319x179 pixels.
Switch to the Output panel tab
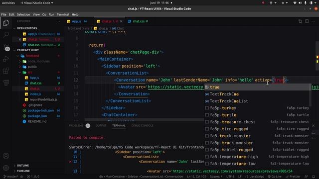101,126
